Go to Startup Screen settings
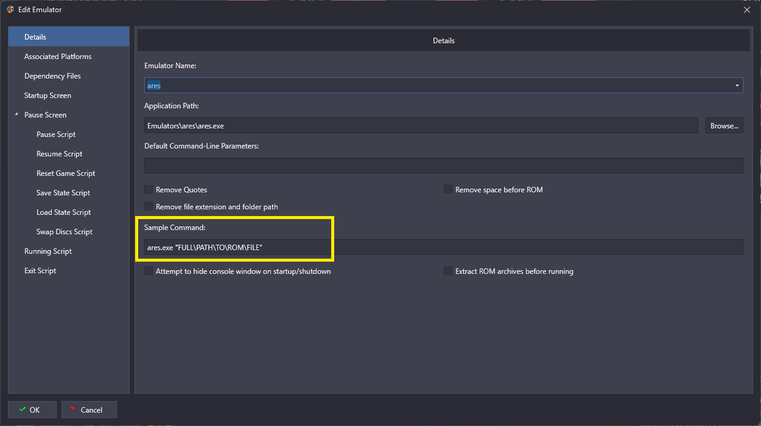Image resolution: width=761 pixels, height=426 pixels. click(x=47, y=96)
